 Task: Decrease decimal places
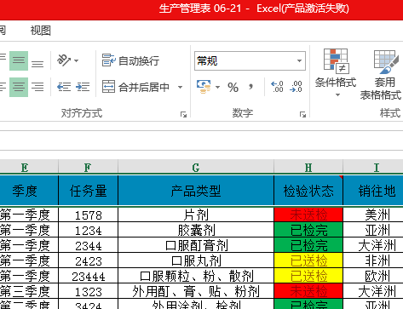[296, 87]
